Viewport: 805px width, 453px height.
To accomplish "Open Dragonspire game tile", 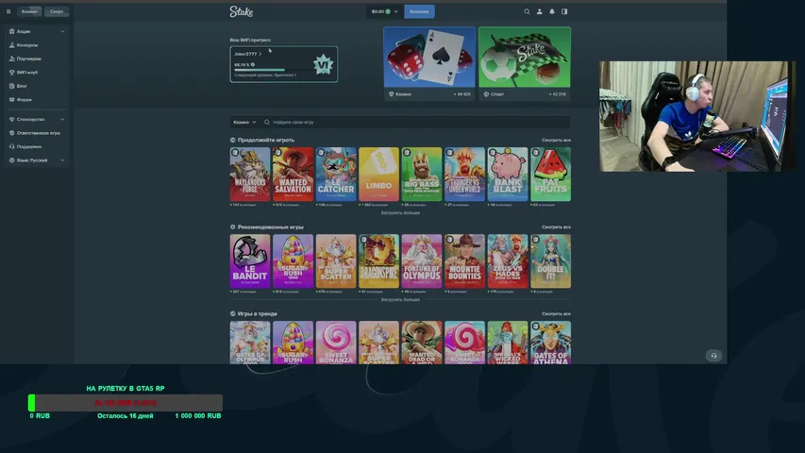I will tap(378, 260).
